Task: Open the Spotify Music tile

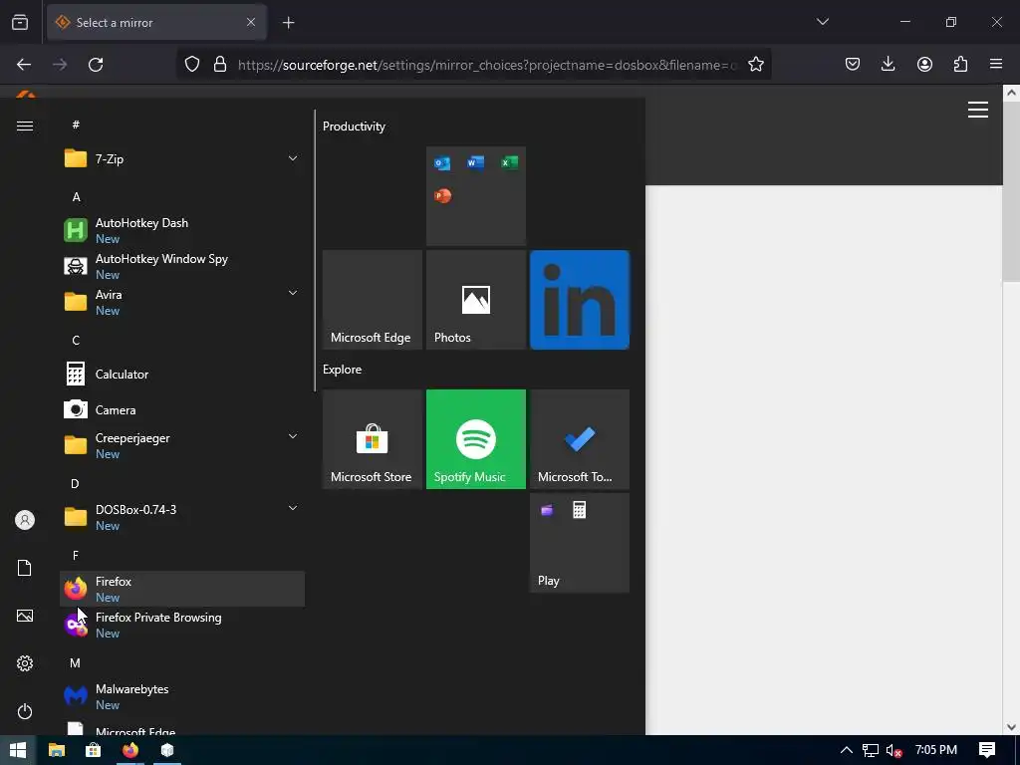Action: pos(475,439)
